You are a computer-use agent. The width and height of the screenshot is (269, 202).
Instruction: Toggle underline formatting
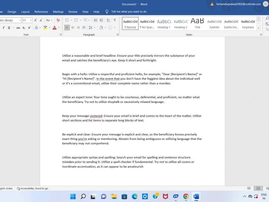point(9,27)
